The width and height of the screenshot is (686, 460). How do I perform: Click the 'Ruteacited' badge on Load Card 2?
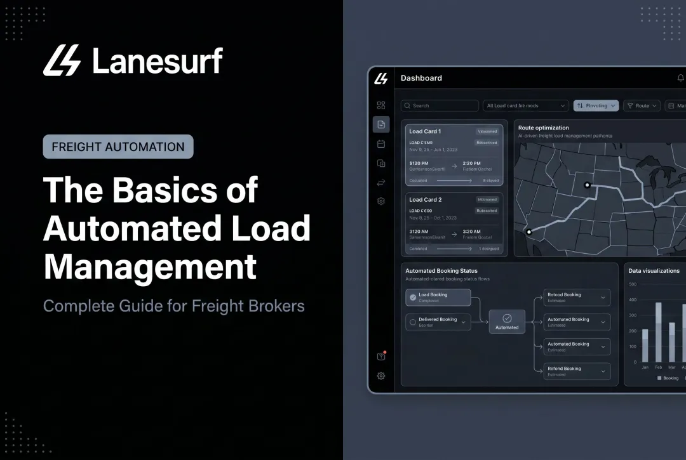(487, 211)
